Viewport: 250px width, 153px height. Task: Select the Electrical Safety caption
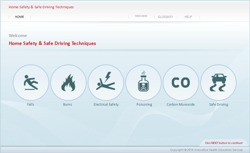point(106,105)
